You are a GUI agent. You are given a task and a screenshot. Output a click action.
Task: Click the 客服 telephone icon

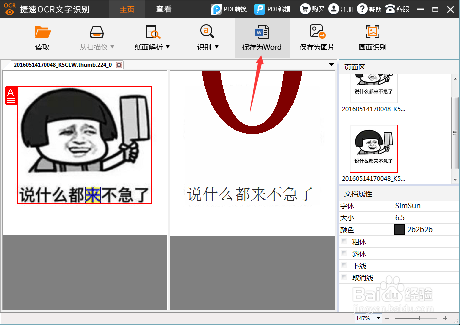[x=390, y=9]
